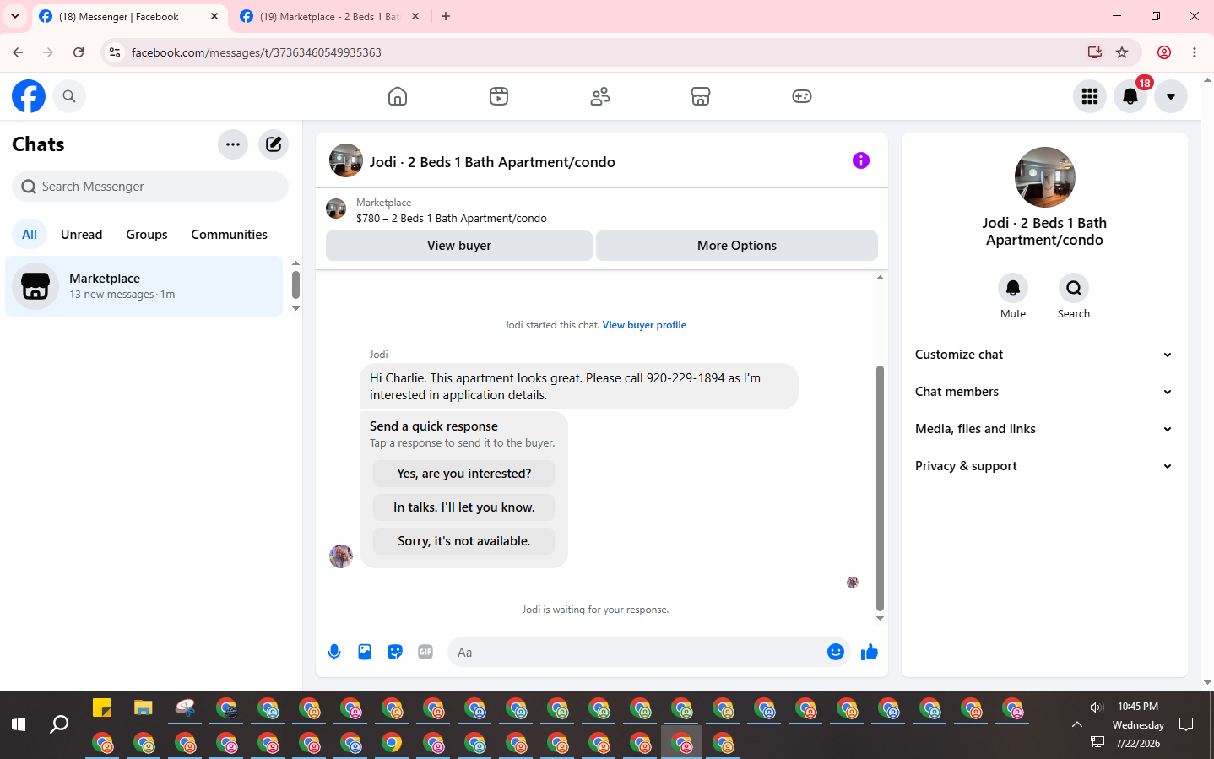Switch to the Communities tab
1214x759 pixels.
coord(229,235)
